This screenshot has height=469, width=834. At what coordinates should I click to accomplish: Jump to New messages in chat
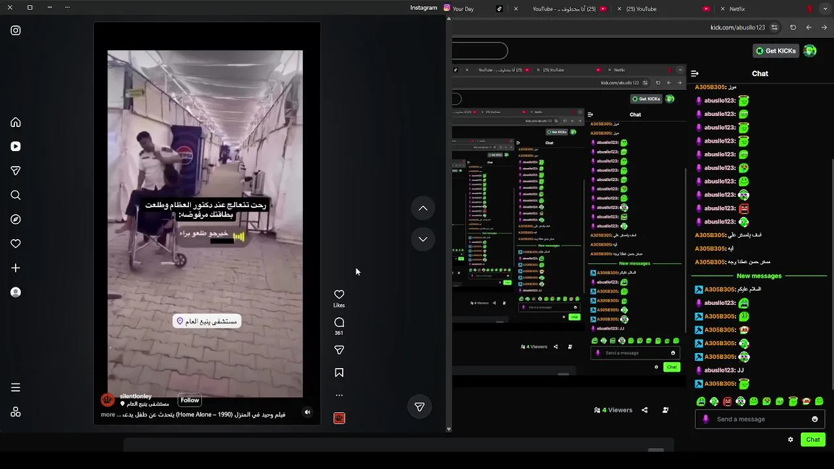point(758,276)
